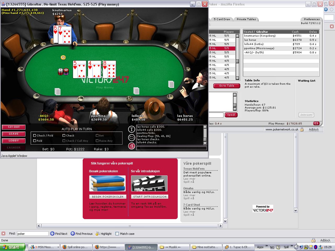Enable Check / Fold auto play

tap(35, 135)
